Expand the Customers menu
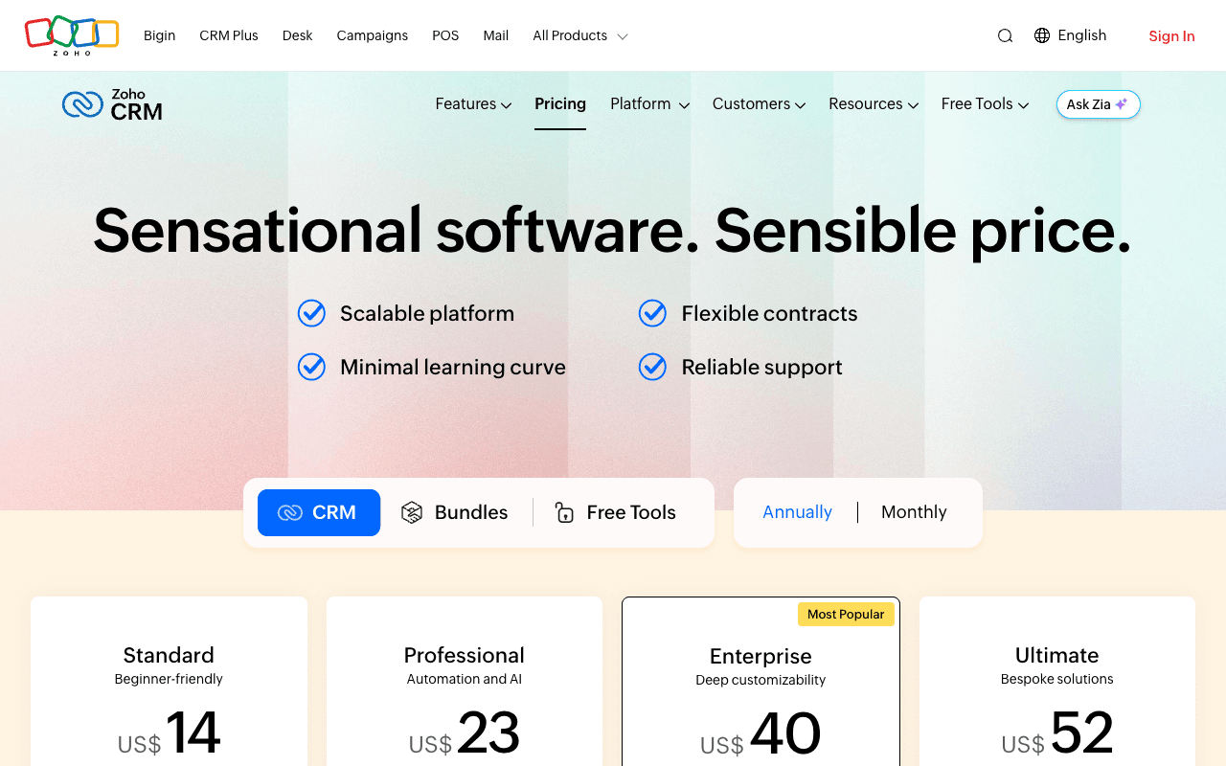The height and width of the screenshot is (766, 1226). (x=759, y=104)
